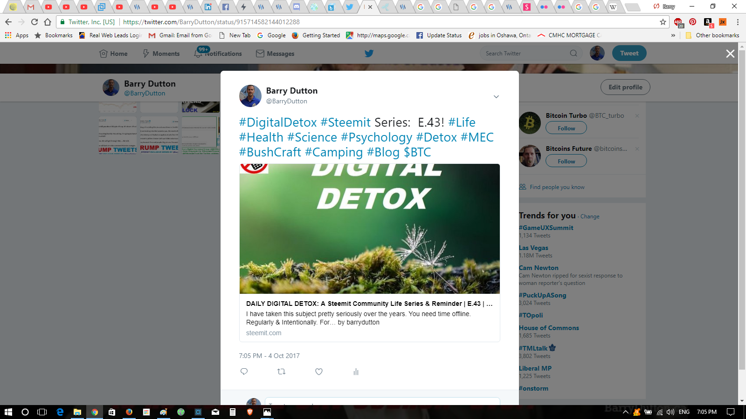Open the #PuckUpASong trend

tap(543, 295)
